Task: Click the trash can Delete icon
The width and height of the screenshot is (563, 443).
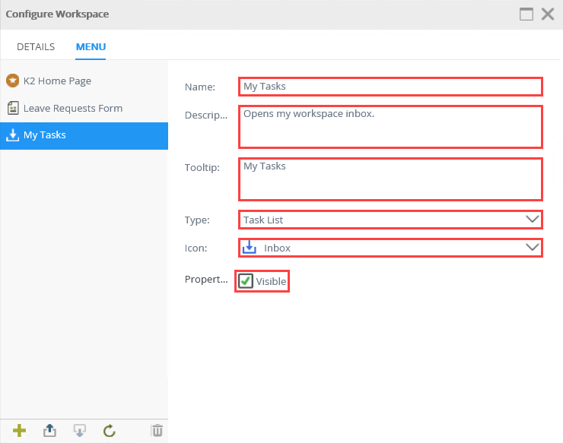Action: 157,431
